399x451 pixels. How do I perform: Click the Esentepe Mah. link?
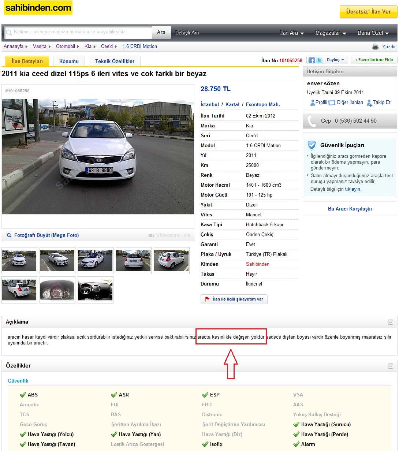click(263, 105)
